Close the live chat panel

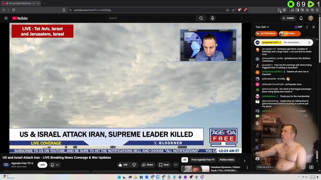[313, 27]
